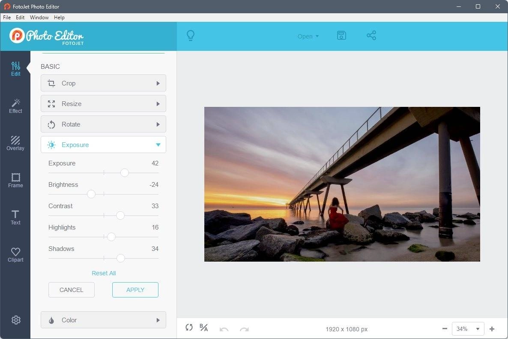The width and height of the screenshot is (508, 339).
Task: Open the Window menu
Action: pos(39,18)
